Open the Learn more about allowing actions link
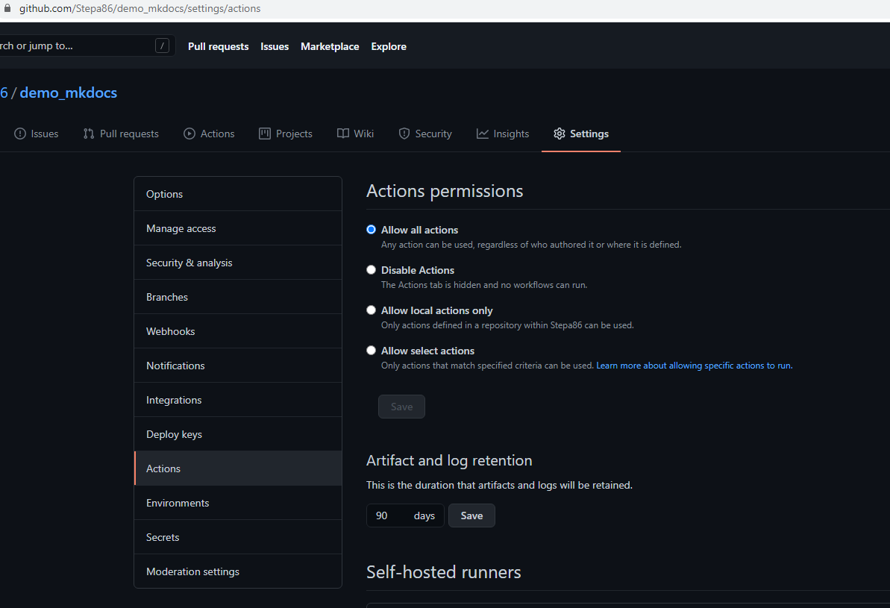Image resolution: width=890 pixels, height=608 pixels. (x=694, y=366)
